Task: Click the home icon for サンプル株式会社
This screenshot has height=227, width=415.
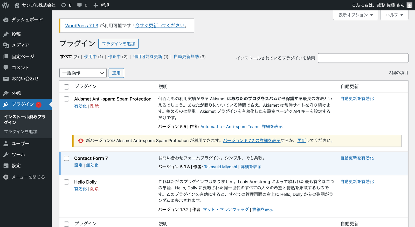Action: pos(17,5)
